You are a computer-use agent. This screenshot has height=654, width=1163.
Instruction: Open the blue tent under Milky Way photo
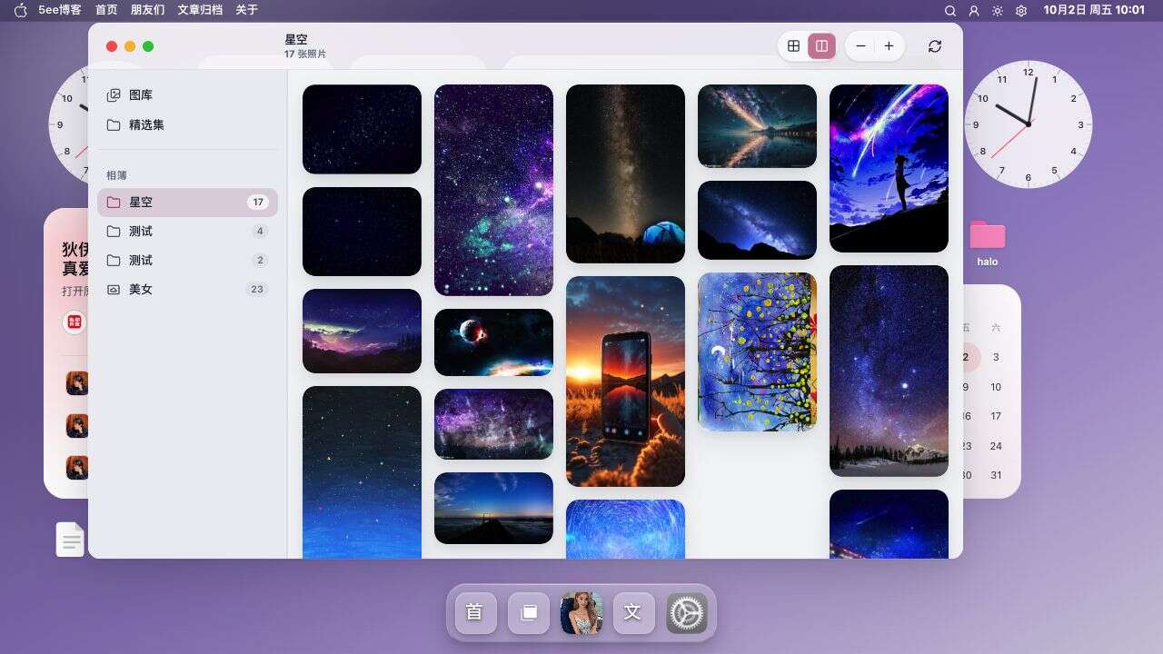(625, 173)
